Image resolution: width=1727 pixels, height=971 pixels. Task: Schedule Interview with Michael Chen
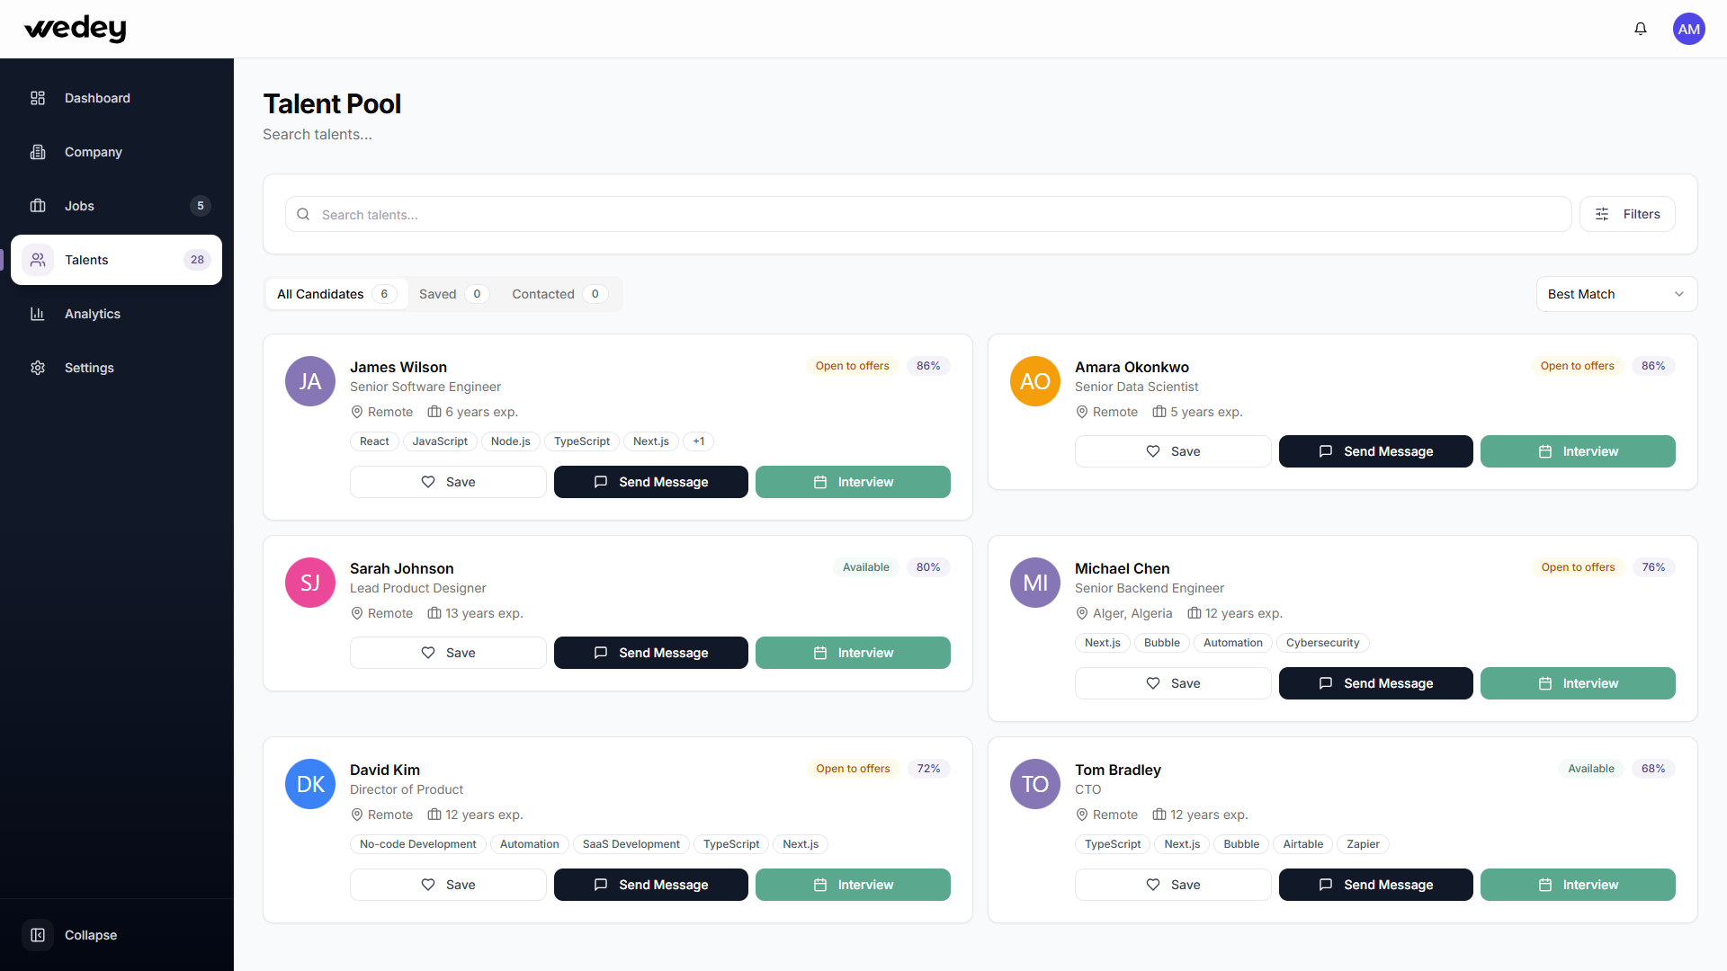point(1578,683)
